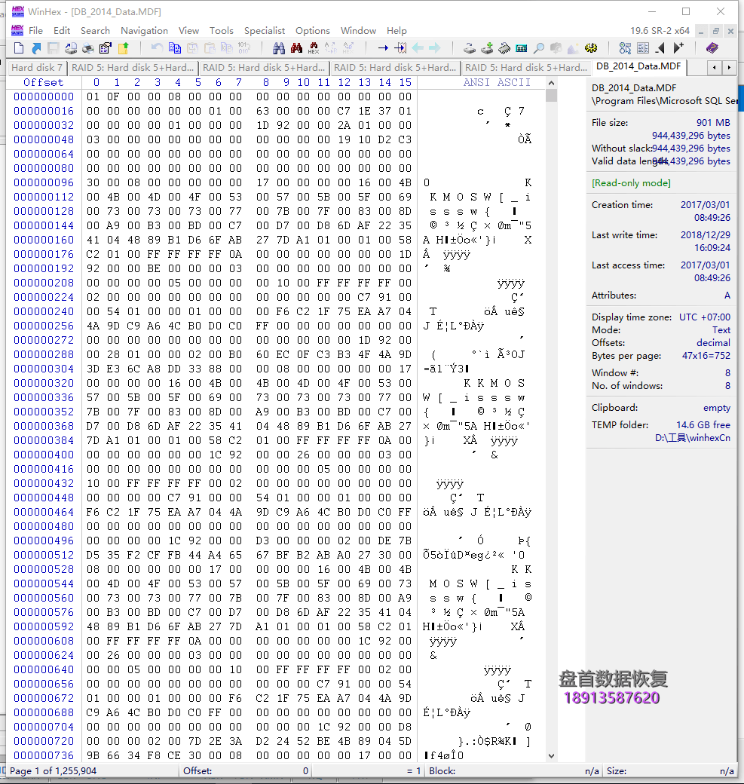Click the Undo arrow in the toolbar
The height and width of the screenshot is (784, 744).
tap(157, 48)
